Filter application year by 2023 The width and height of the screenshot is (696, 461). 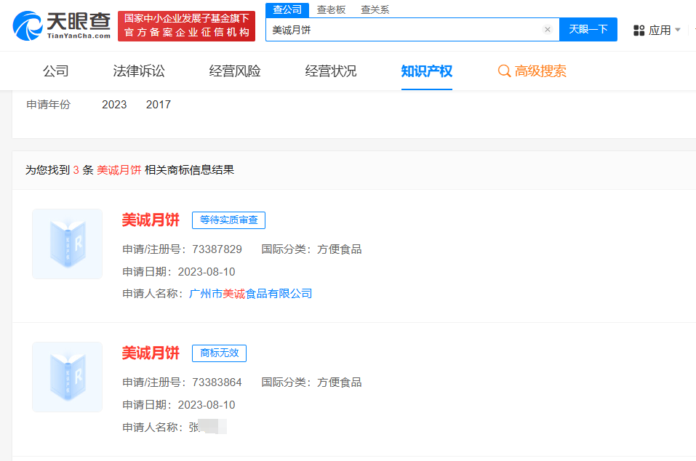(114, 104)
